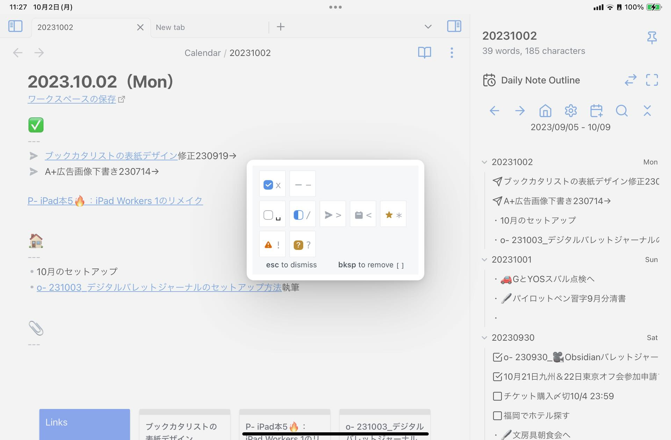This screenshot has height=440, width=671.
Task: Select the checked 'x' task status
Action: (272, 184)
